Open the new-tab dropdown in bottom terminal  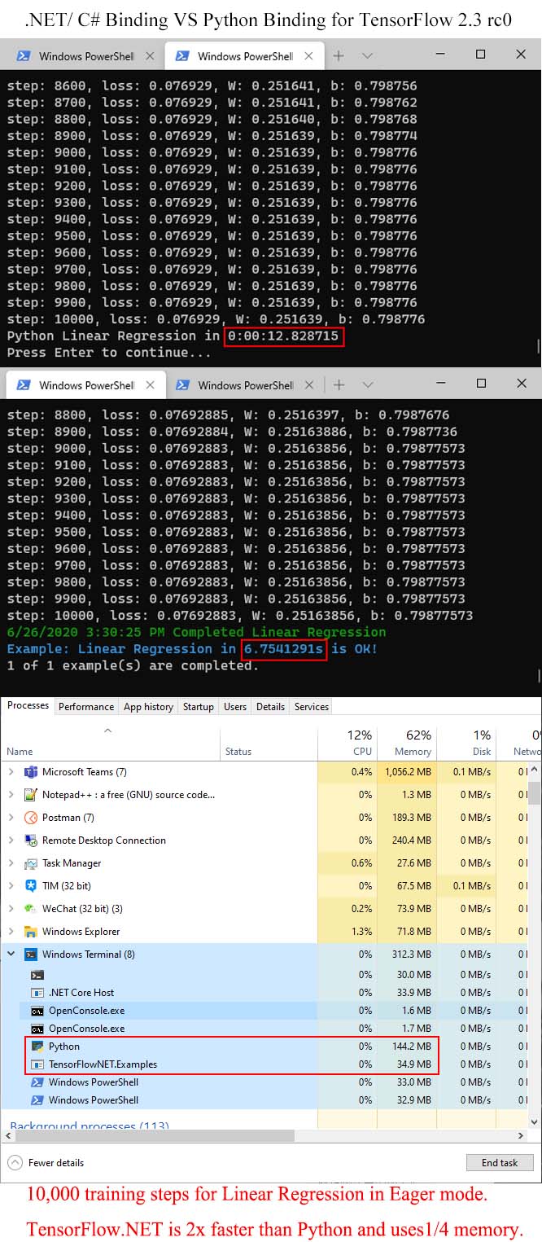367,384
